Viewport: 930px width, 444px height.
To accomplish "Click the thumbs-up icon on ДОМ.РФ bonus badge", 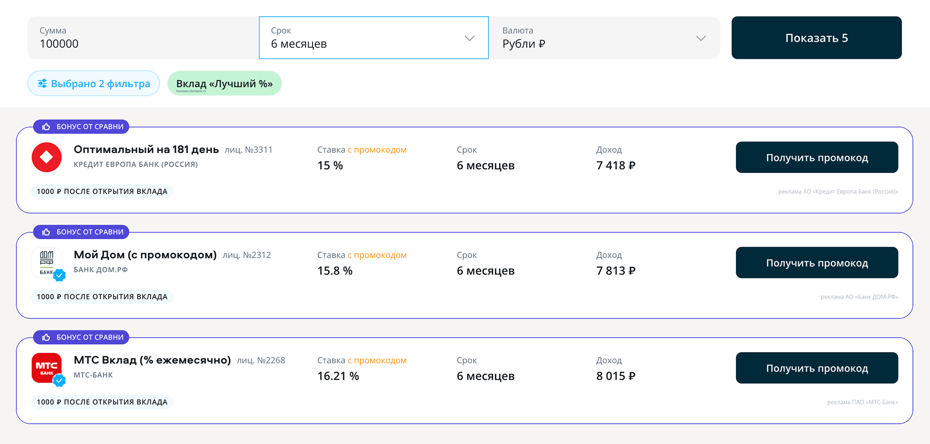I will click(46, 232).
